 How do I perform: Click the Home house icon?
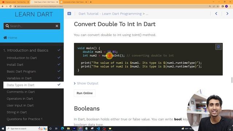click(x=5, y=37)
